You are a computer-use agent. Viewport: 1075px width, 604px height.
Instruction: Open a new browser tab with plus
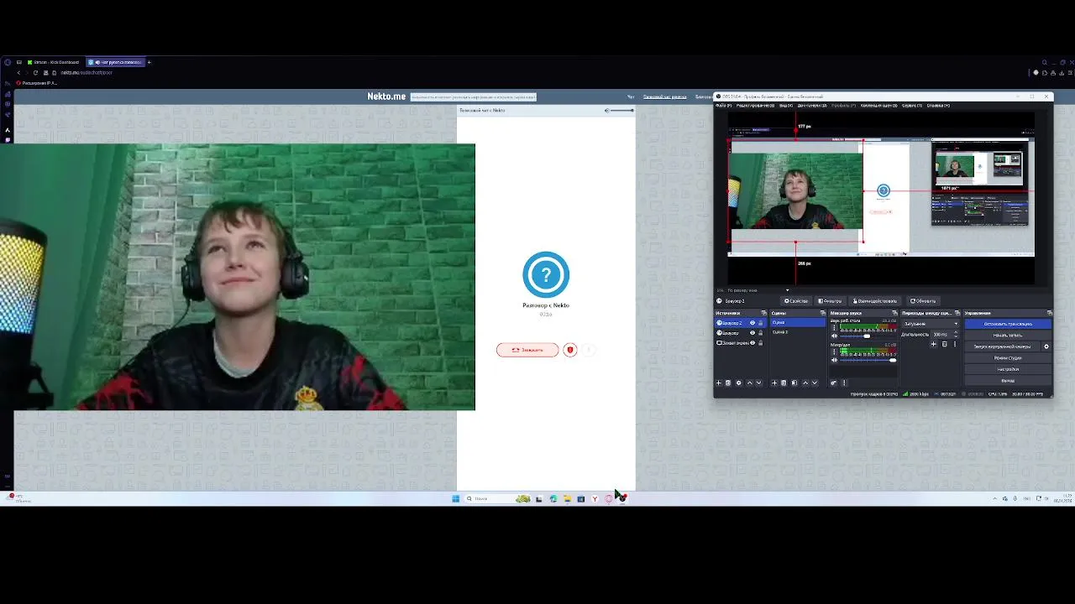point(149,62)
